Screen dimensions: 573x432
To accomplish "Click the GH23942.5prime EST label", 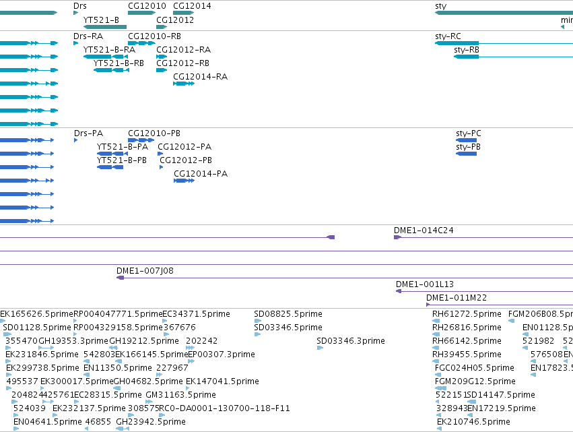I will pyautogui.click(x=151, y=422).
